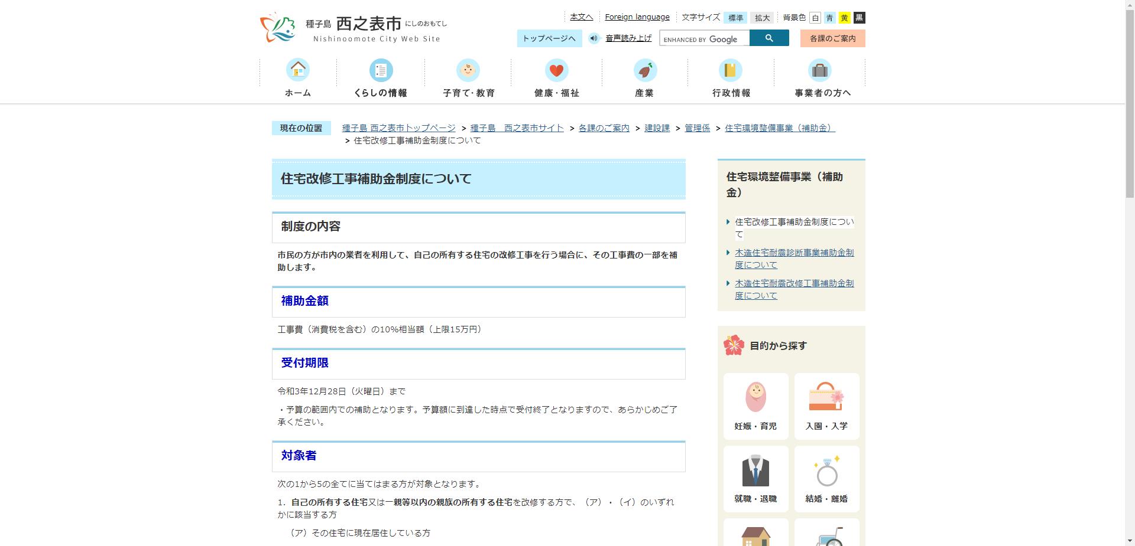The width and height of the screenshot is (1135, 546).
Task: Click the 音声読み上げ speaker icon
Action: tap(594, 38)
